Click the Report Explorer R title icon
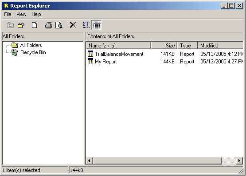246x176 pixels. [x=6, y=6]
